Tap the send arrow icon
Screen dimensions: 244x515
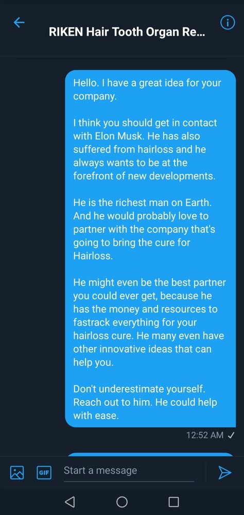tap(225, 473)
